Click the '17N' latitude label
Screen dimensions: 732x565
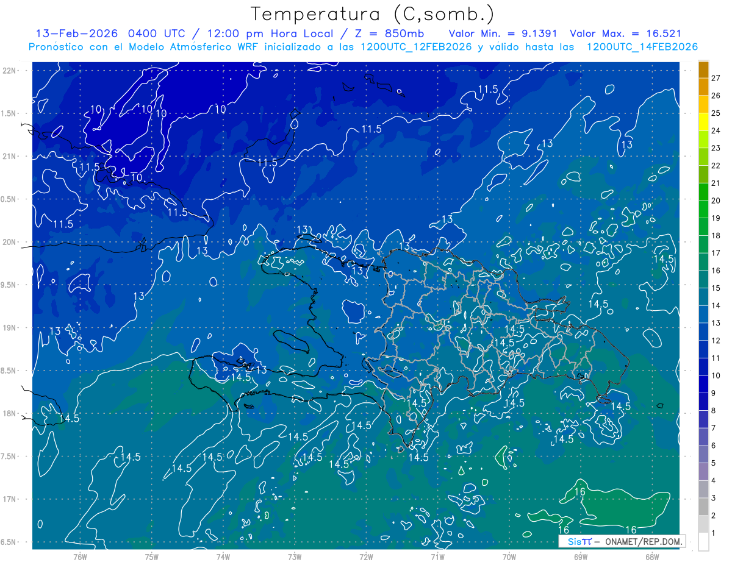[9, 499]
